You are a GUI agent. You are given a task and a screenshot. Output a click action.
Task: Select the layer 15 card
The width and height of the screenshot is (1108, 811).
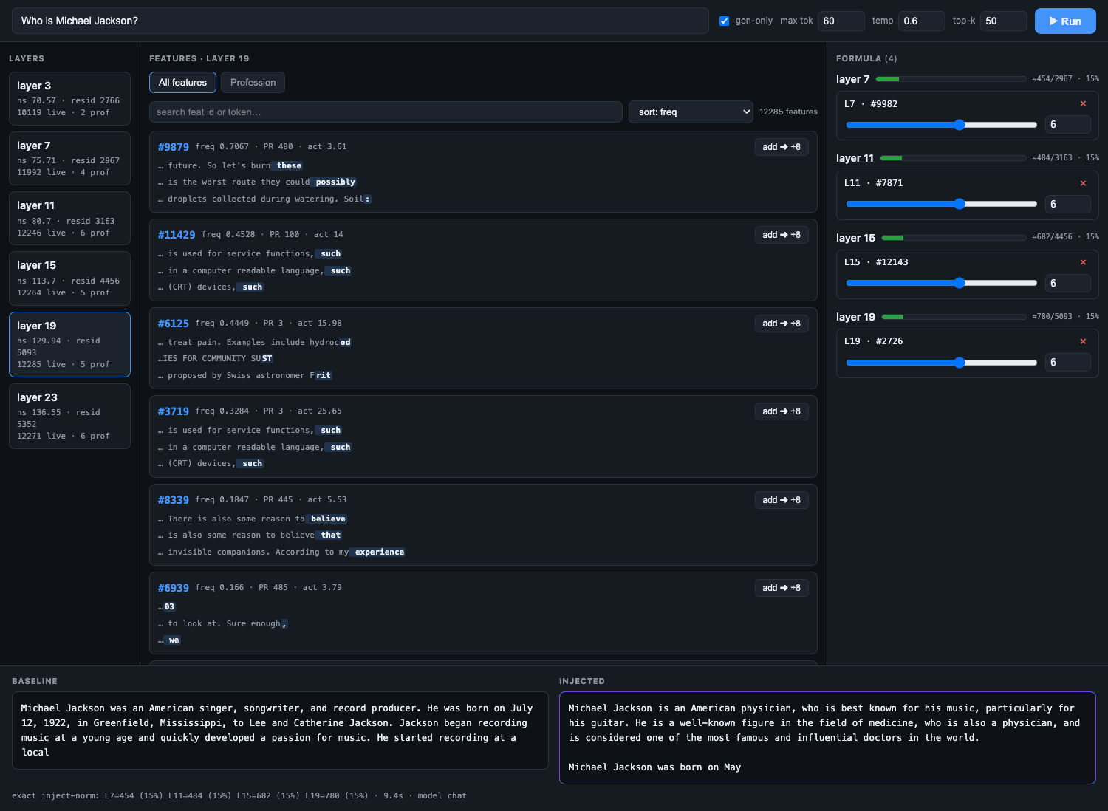[x=69, y=278]
